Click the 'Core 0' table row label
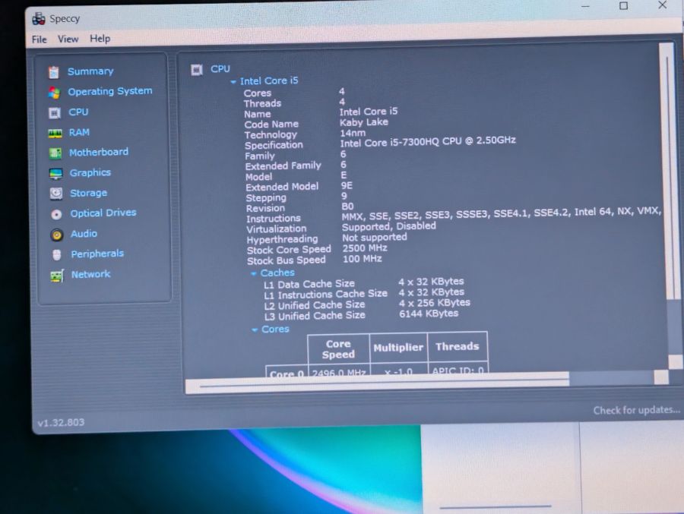This screenshot has width=684, height=514. (x=287, y=372)
